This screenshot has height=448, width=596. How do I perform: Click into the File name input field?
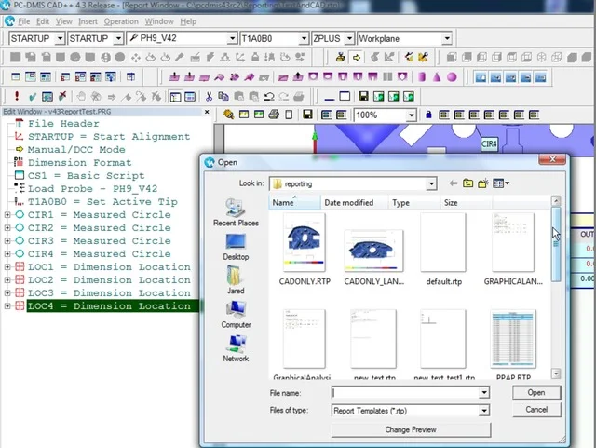click(x=404, y=393)
